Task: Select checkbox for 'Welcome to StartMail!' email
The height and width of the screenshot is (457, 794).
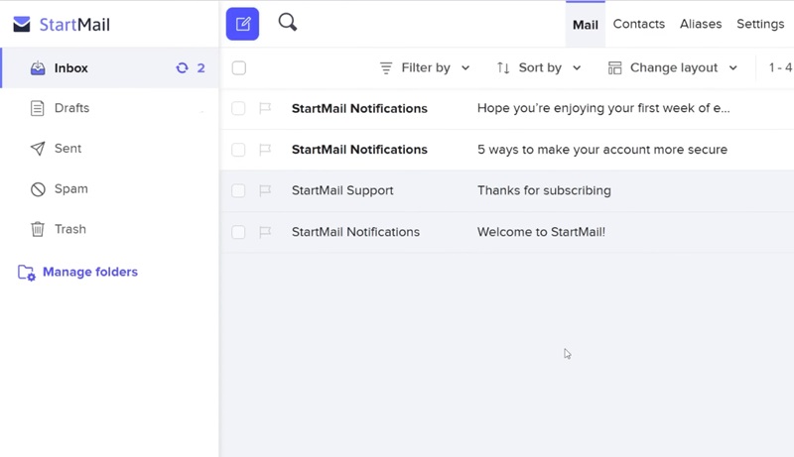Action: click(x=238, y=232)
